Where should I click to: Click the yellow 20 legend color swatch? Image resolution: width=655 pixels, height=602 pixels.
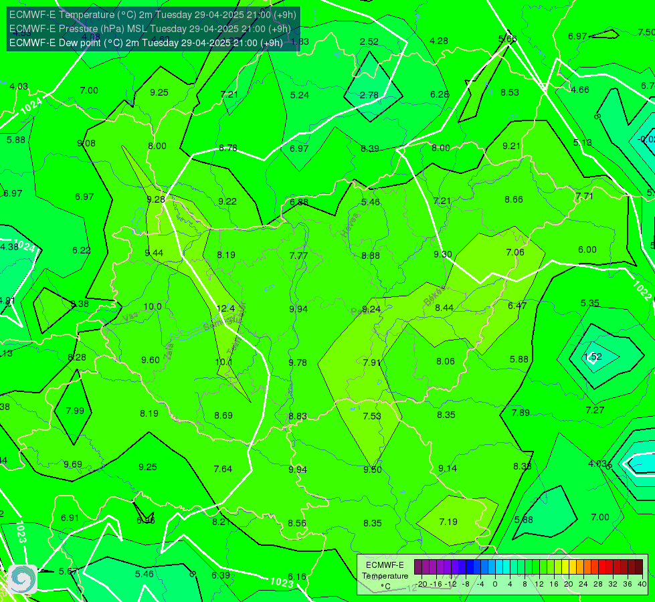565,567
